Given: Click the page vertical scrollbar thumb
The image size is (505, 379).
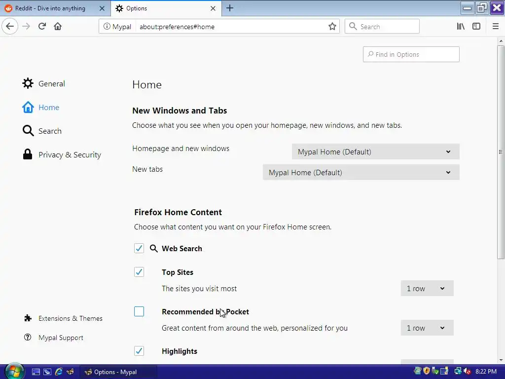Looking at the screenshot, I should 501,152.
